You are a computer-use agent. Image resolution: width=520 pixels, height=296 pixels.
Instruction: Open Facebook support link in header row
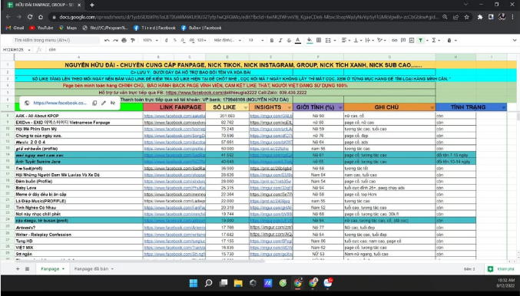point(211,93)
